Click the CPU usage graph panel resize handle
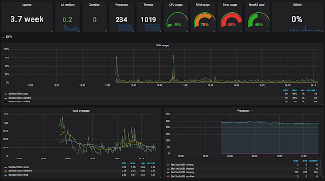This screenshot has width=325, height=181. click(322, 104)
